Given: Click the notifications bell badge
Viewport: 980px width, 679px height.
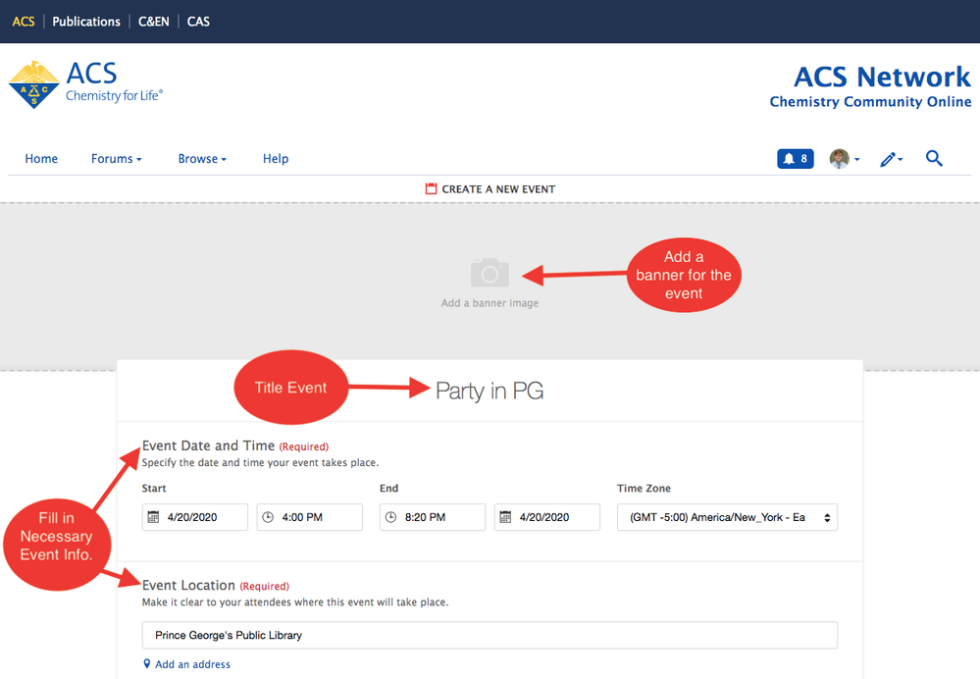Looking at the screenshot, I should [795, 159].
